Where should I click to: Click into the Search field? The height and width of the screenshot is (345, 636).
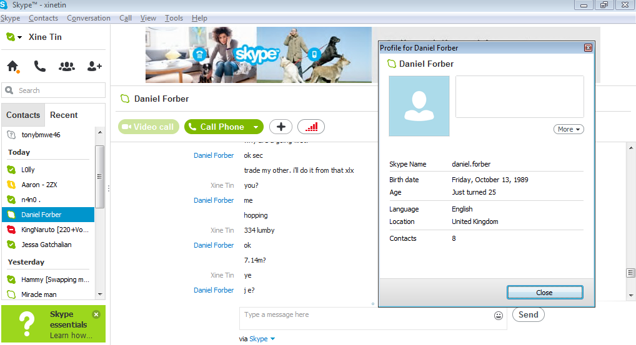click(x=54, y=90)
